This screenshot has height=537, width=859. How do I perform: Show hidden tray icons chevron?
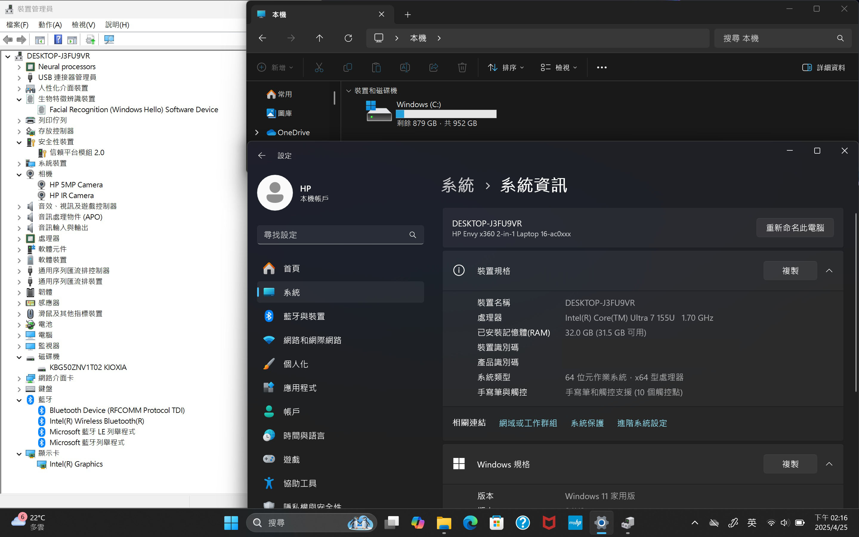point(695,523)
